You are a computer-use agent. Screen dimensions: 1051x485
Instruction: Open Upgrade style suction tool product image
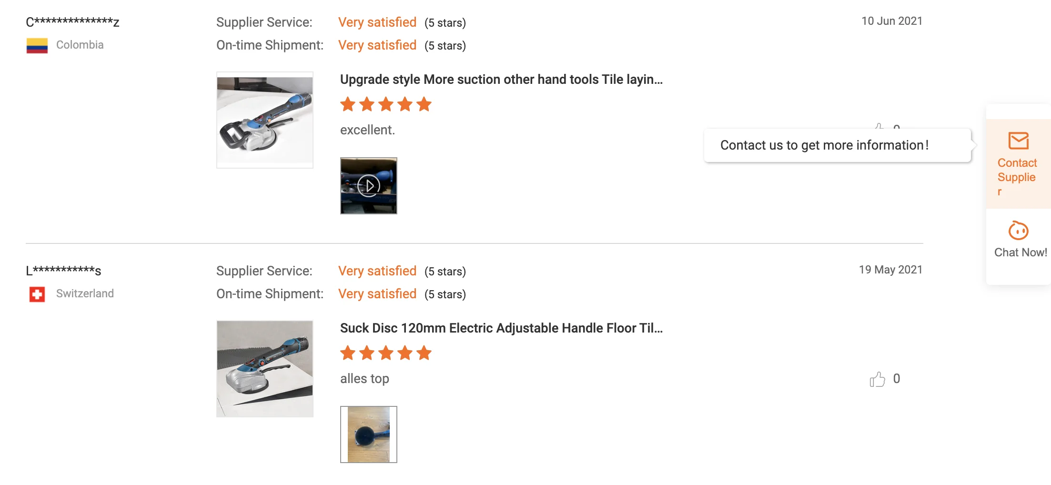tap(265, 120)
